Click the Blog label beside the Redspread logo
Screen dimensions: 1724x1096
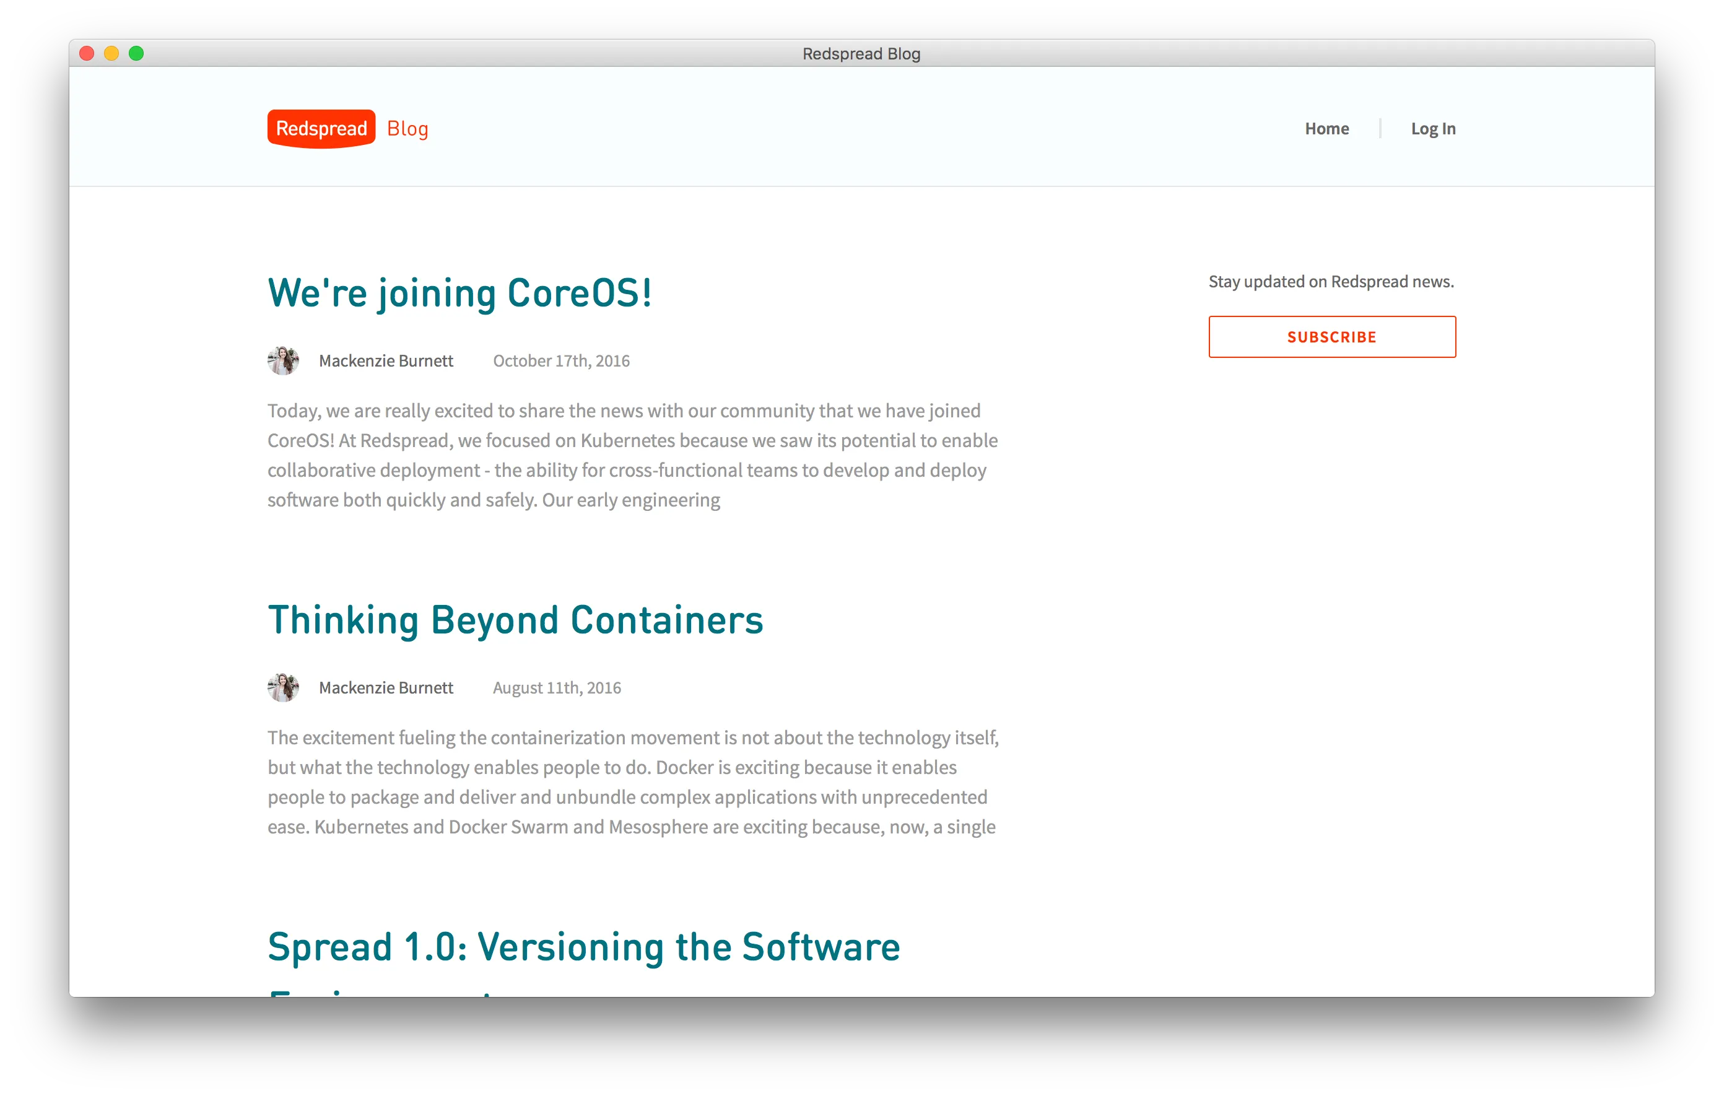[407, 128]
